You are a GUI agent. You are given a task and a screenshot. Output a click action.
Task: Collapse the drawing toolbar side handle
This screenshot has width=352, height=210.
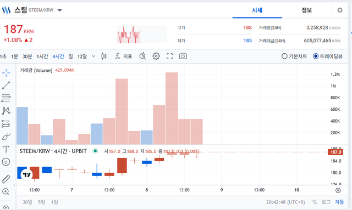(15, 185)
